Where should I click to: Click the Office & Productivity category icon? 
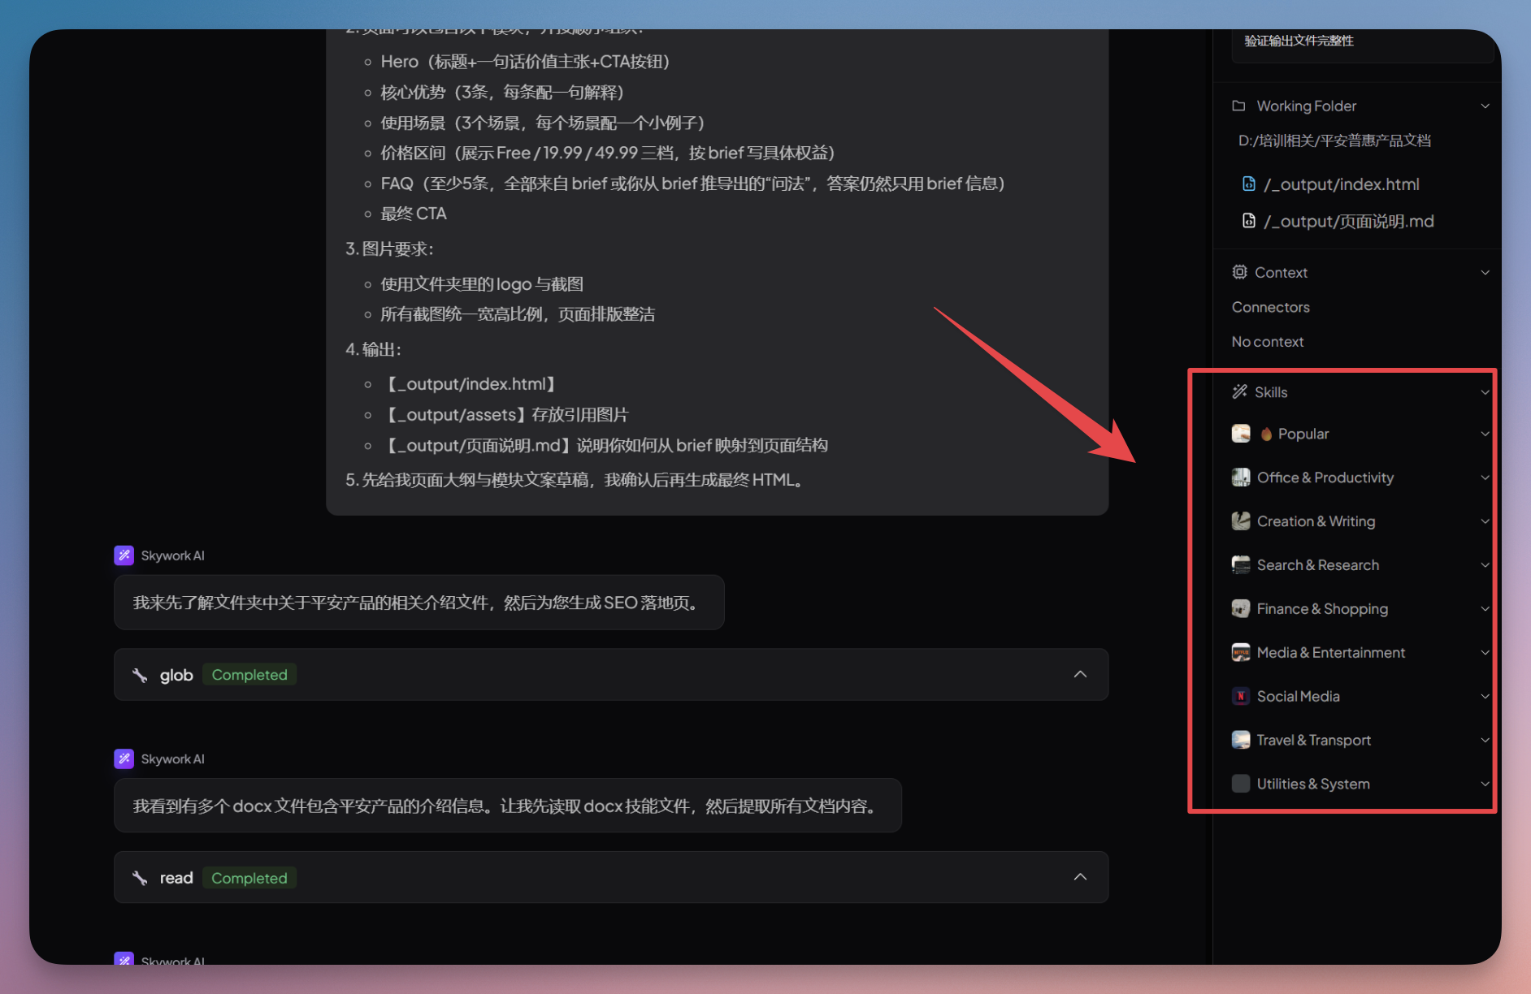1241,477
